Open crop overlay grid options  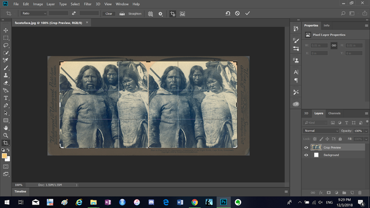(x=150, y=14)
